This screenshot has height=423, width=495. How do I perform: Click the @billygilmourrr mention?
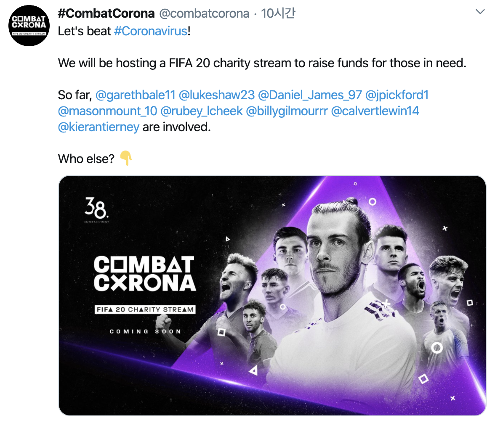pos(287,111)
